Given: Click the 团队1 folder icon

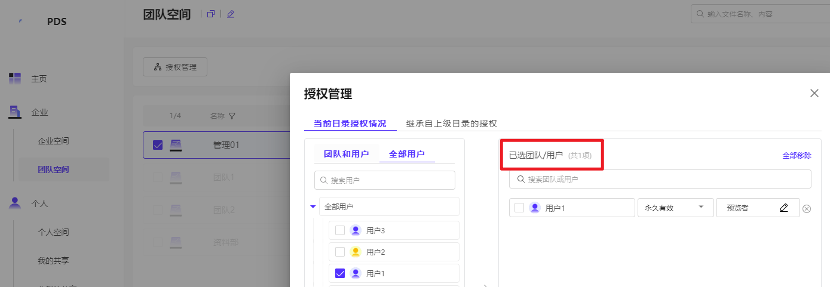Looking at the screenshot, I should [x=176, y=177].
